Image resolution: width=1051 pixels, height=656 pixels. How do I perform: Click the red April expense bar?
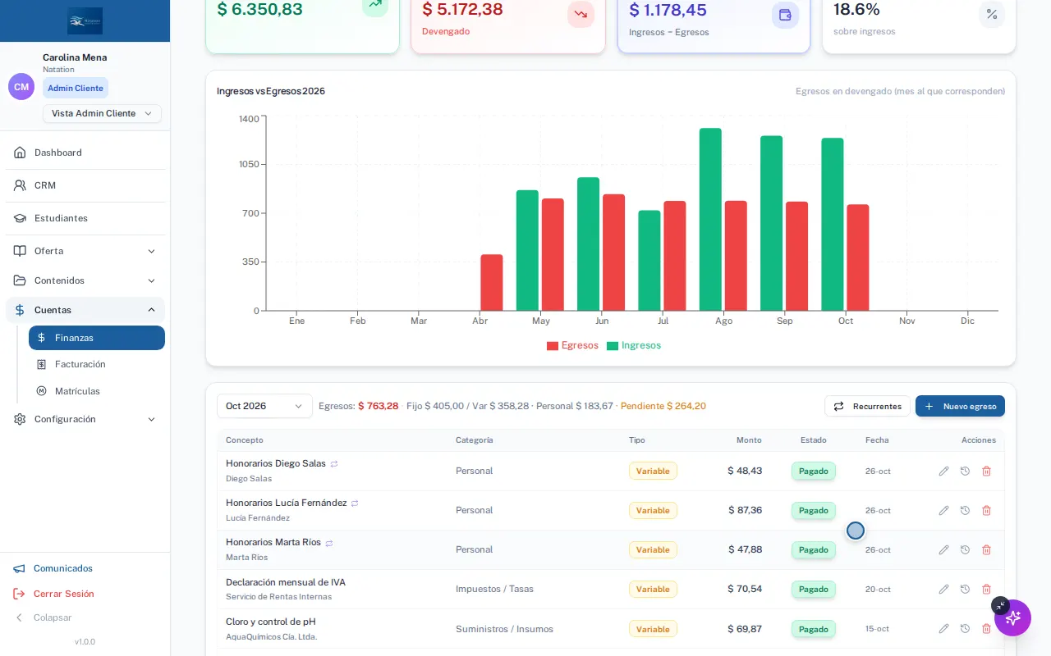[x=492, y=283]
